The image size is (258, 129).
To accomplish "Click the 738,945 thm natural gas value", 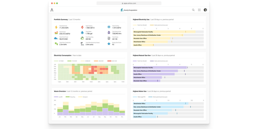I will (x=117, y=34).
